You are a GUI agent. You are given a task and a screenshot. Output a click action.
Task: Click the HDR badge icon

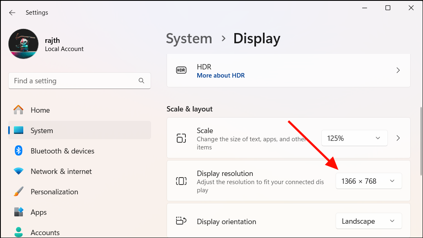pos(181,70)
